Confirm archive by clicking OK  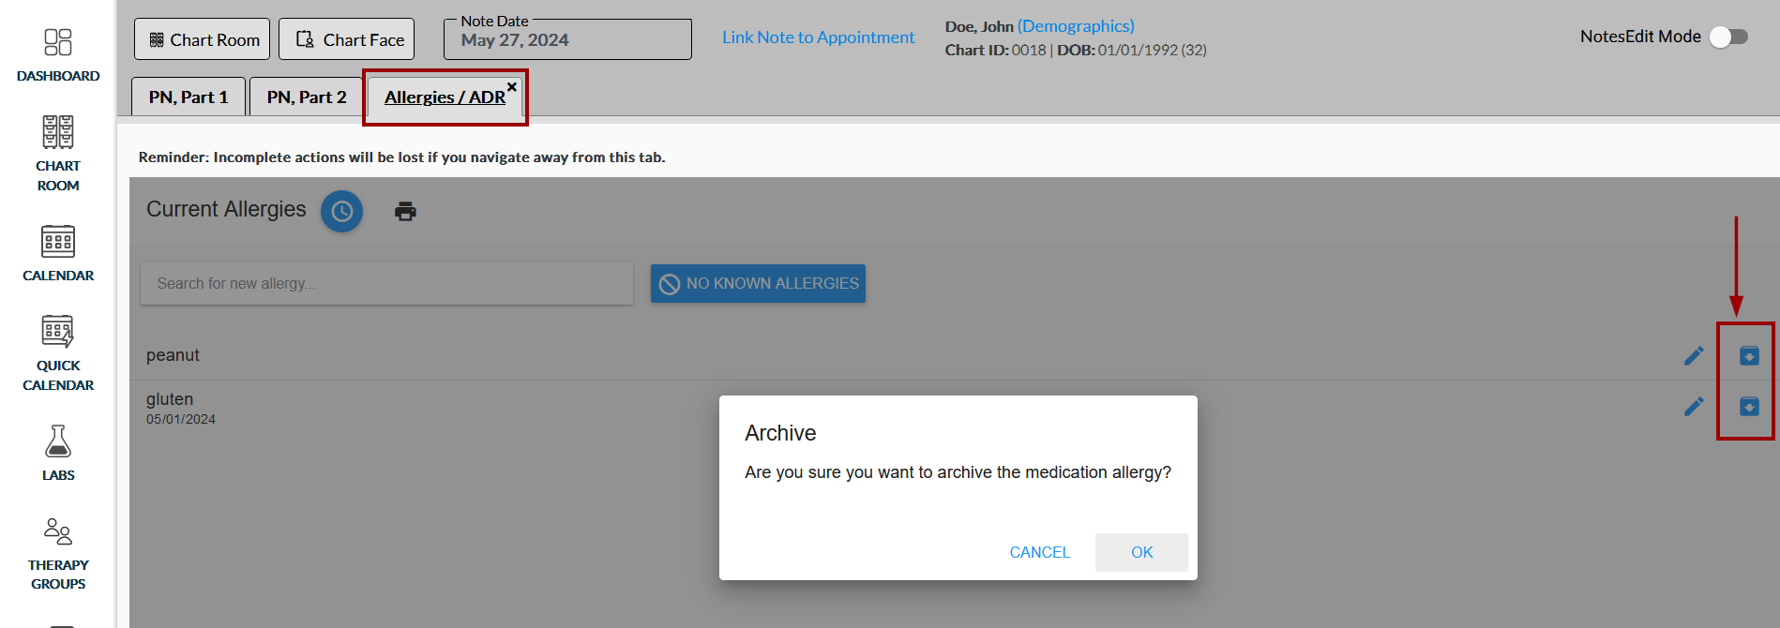tap(1141, 552)
